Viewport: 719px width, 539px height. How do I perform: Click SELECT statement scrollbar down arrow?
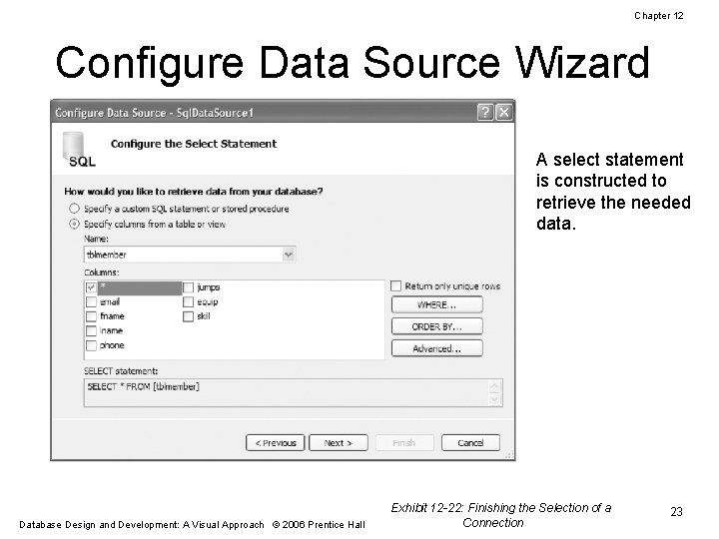coord(494,399)
